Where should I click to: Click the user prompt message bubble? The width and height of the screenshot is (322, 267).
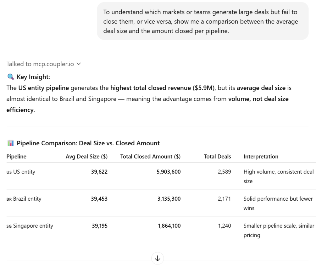(203, 21)
